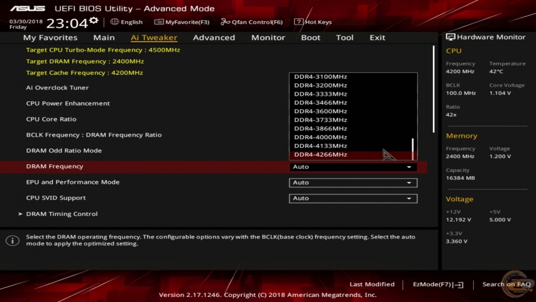The height and width of the screenshot is (302, 536).
Task: Click Search on FAQ
Action: 506,284
